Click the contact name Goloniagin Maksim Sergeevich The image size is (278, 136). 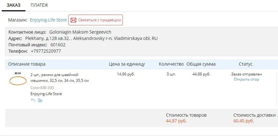80,32
